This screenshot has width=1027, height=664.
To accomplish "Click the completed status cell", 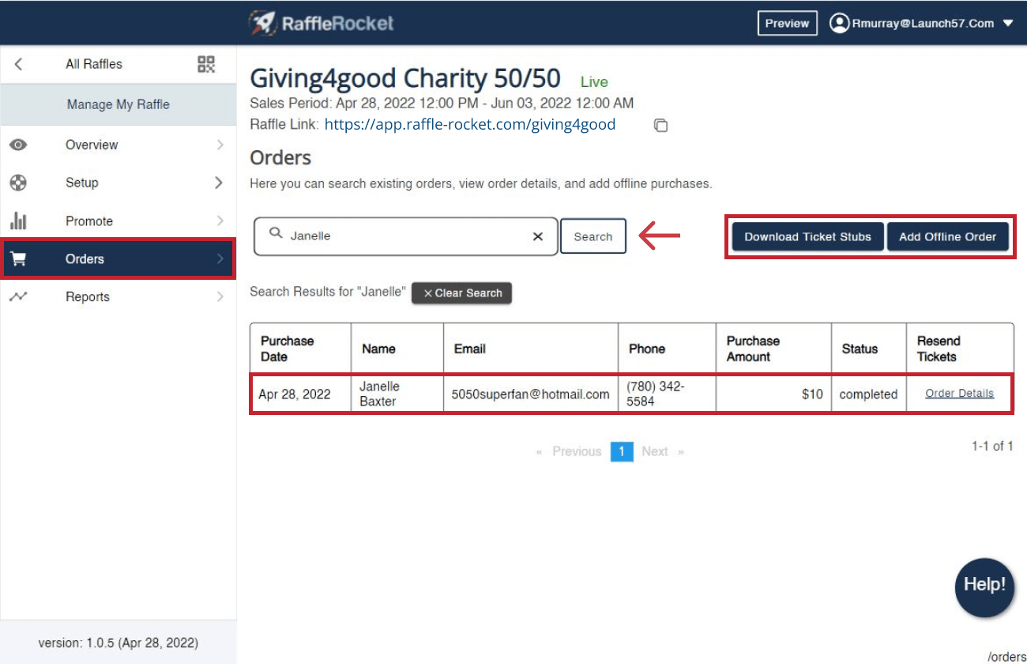I will coord(868,394).
